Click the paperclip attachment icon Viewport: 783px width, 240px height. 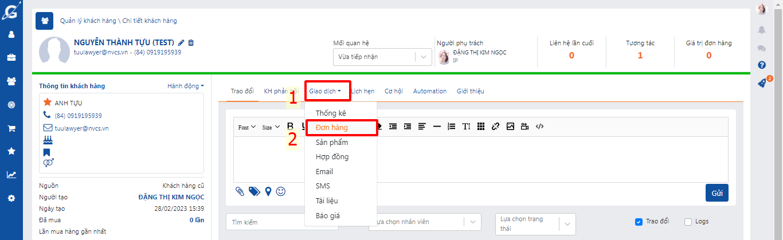click(x=240, y=191)
